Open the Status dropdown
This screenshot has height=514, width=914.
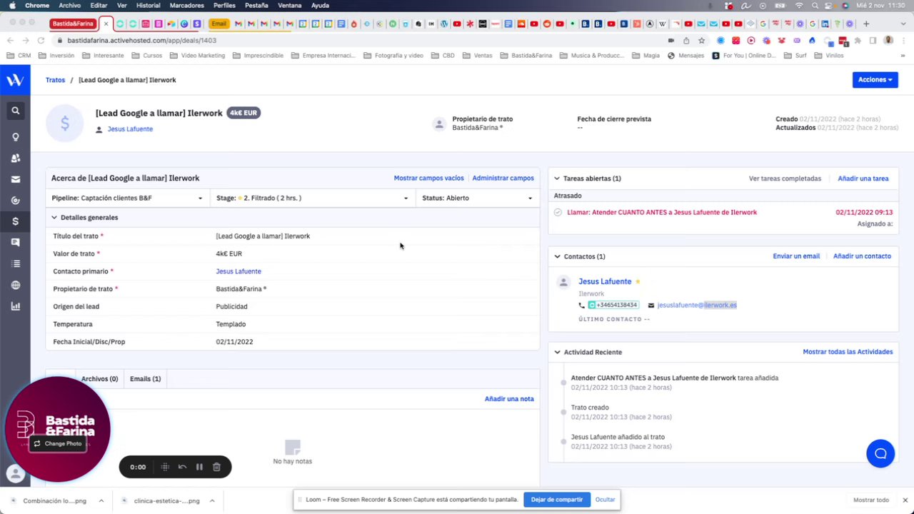click(477, 198)
